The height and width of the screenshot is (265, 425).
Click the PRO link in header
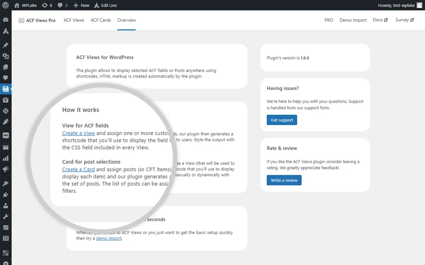[329, 20]
